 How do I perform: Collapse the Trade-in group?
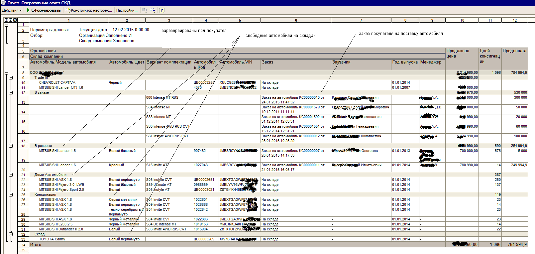[x=11, y=77]
